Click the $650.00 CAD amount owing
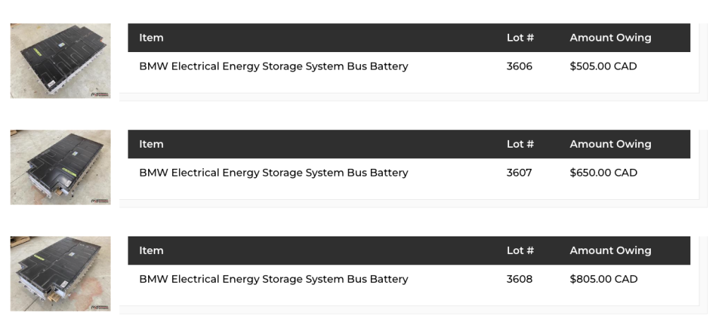Image resolution: width=722 pixels, height=325 pixels. 604,173
